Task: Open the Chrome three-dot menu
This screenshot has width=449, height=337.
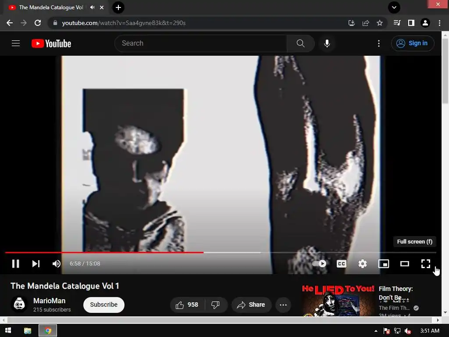Action: click(x=439, y=23)
